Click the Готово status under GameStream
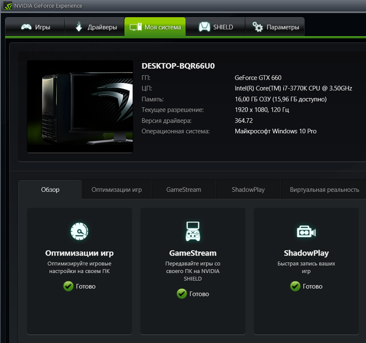Screen dimensions: 366x343 coord(199,294)
